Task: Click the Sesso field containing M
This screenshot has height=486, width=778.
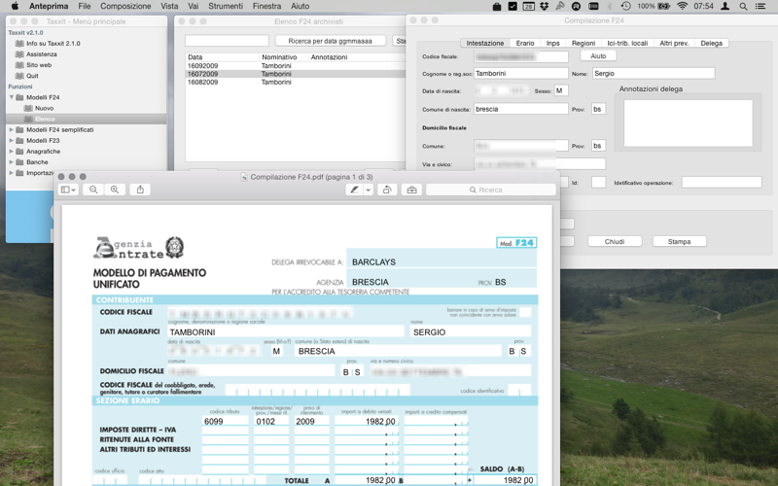Action: [x=561, y=90]
